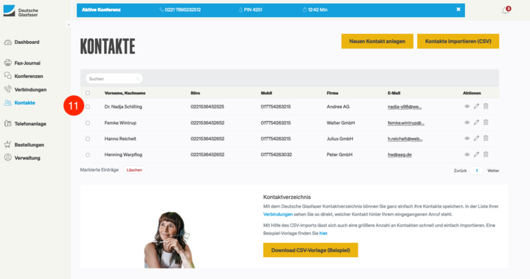Delete Hanno Reichelt using trash icon
This screenshot has width=530, height=279.
coord(486,138)
